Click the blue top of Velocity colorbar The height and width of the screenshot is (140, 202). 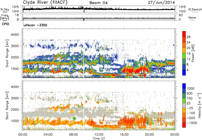(184, 86)
